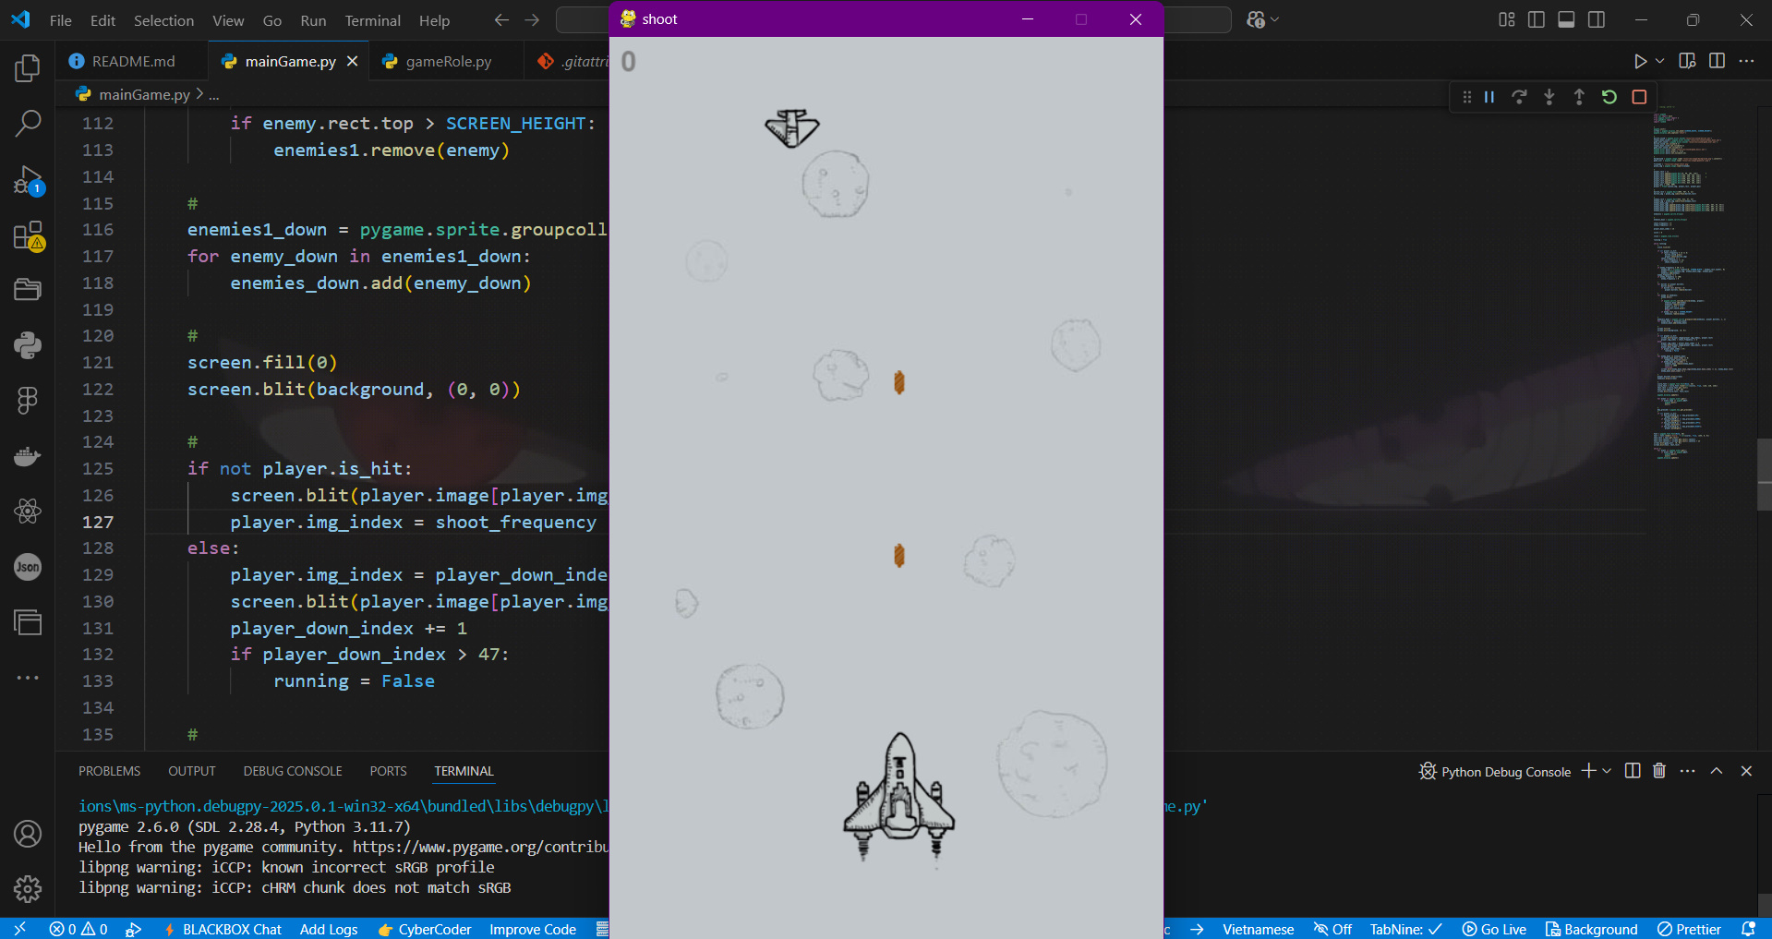Open the Terminal menu

372,20
